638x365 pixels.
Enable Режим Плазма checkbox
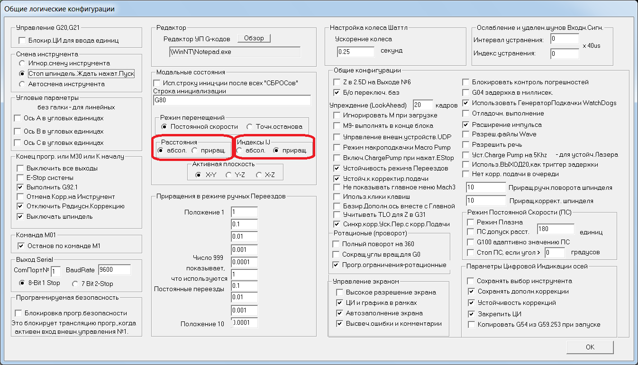[471, 222]
